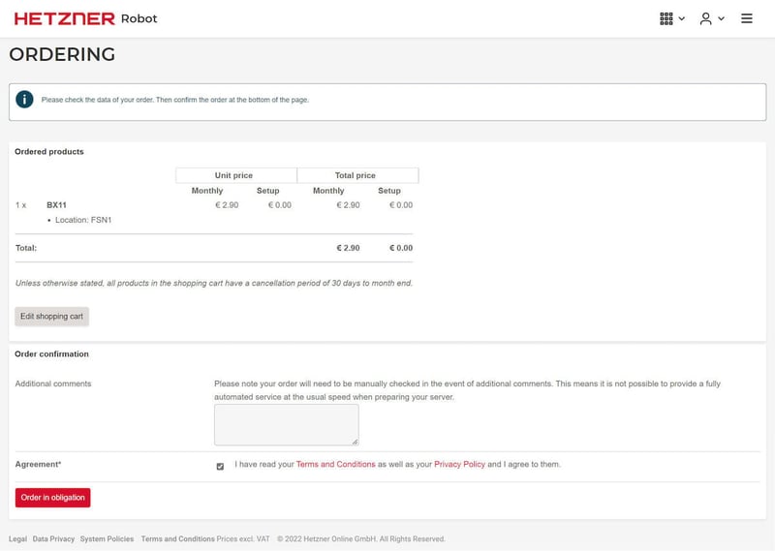775x551 pixels.
Task: Open the hamburger menu
Action: [x=747, y=18]
